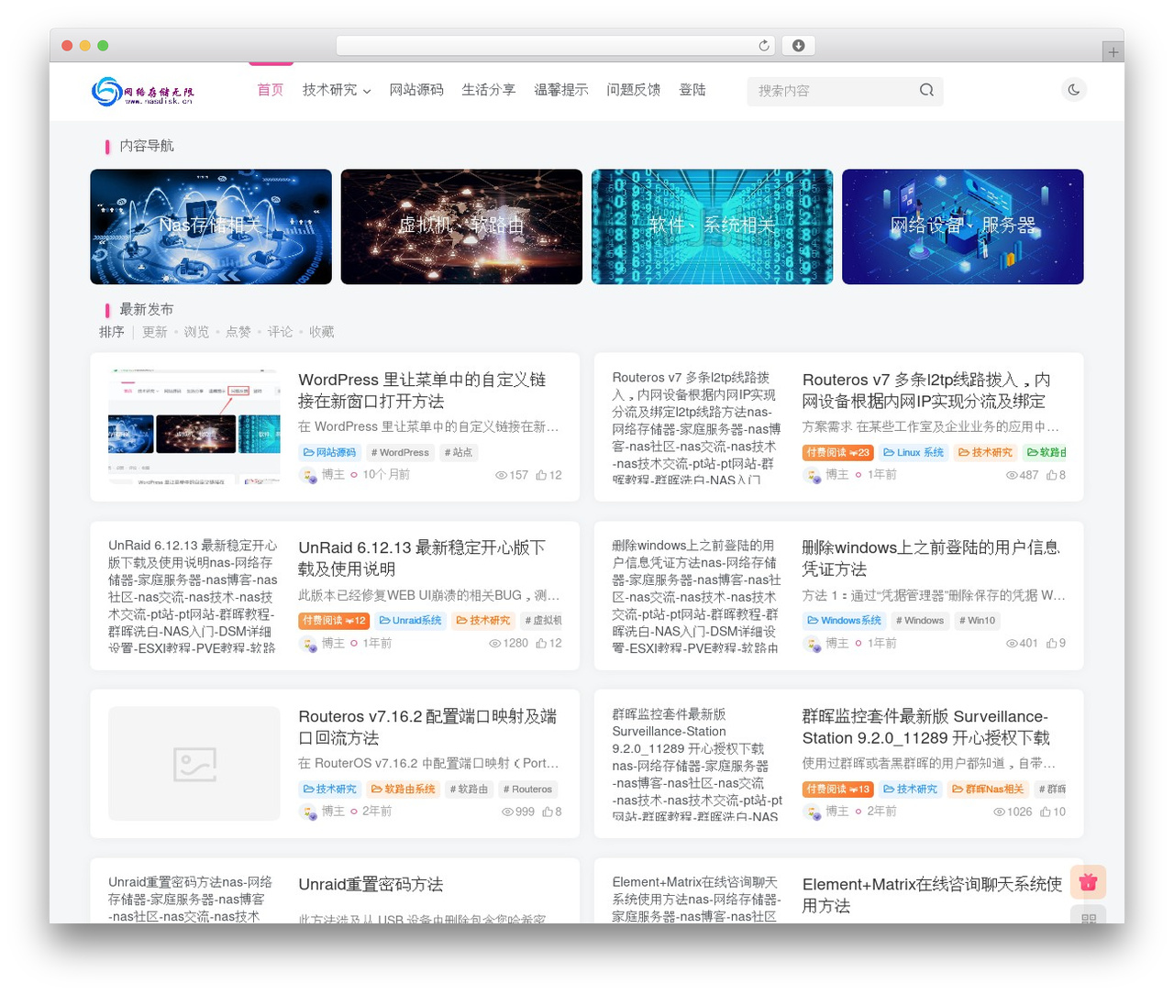This screenshot has width=1174, height=994.
Task: Open 网站源码 menu item
Action: [x=416, y=90]
